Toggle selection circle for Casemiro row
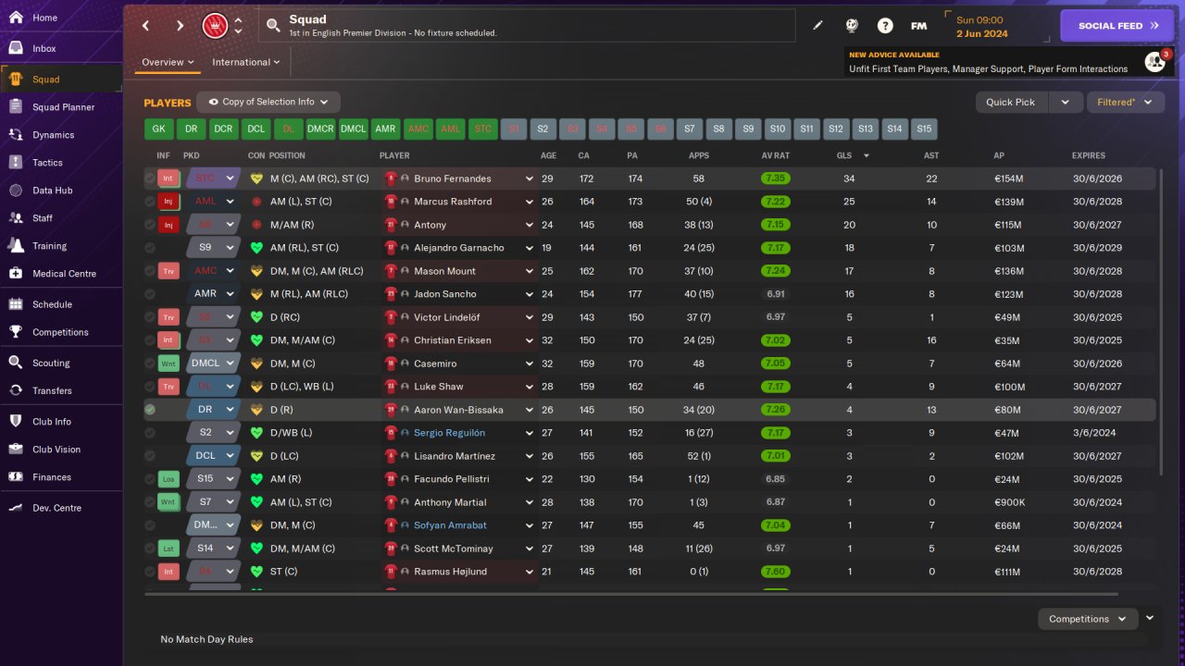This screenshot has height=666, width=1185. click(151, 364)
